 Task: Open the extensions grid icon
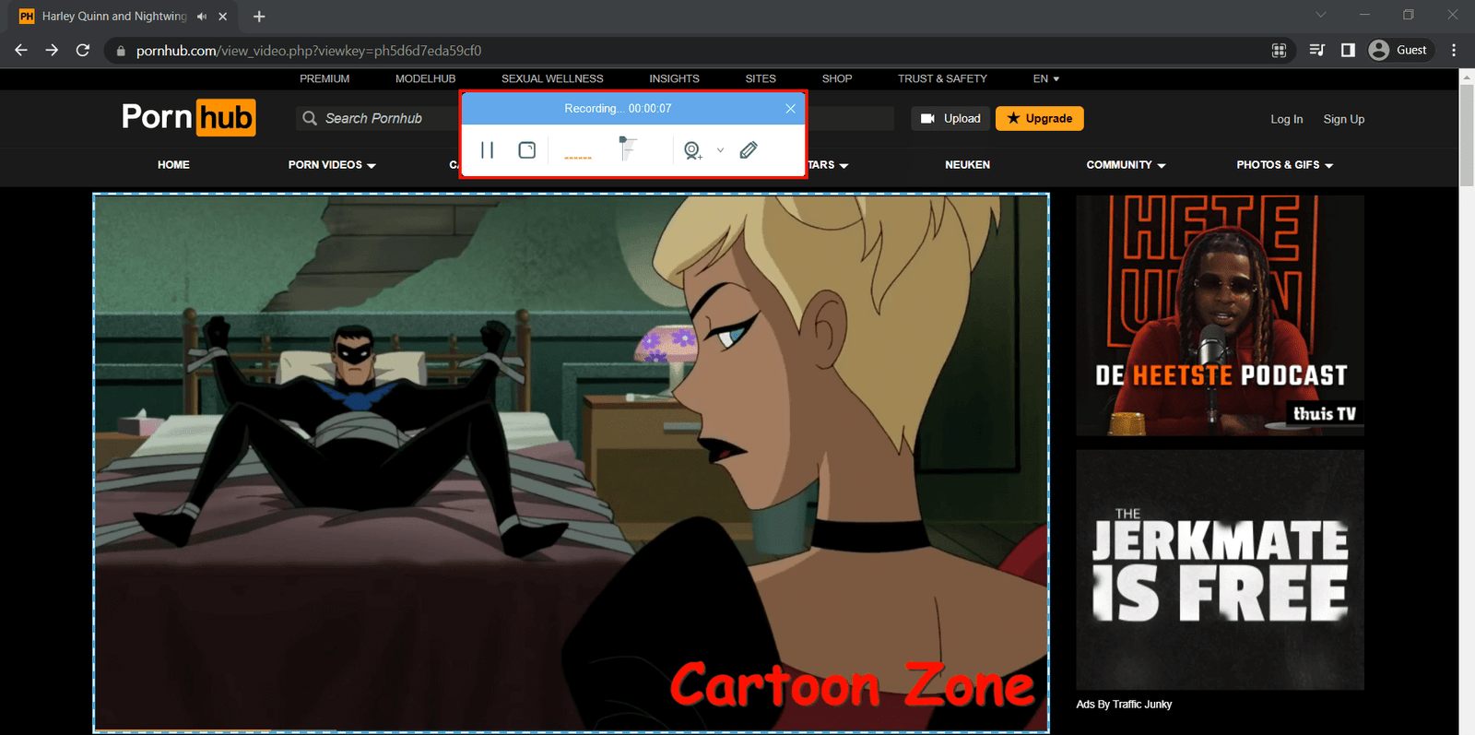pyautogui.click(x=1279, y=50)
